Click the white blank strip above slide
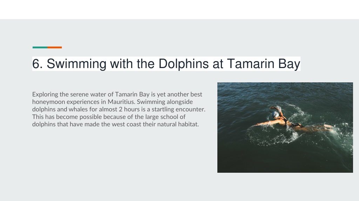The height and width of the screenshot is (201, 359). point(179,9)
